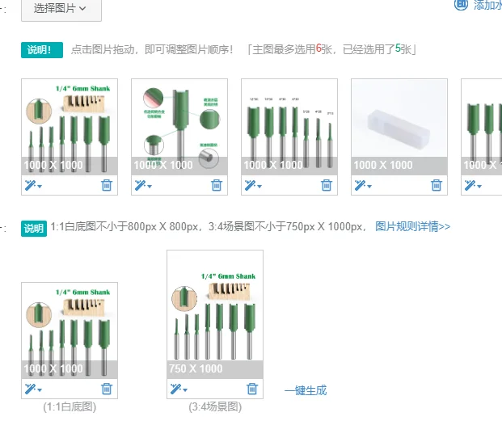Select the first main image with 1/4" 6mm Shank
The image size is (502, 421).
click(70, 127)
